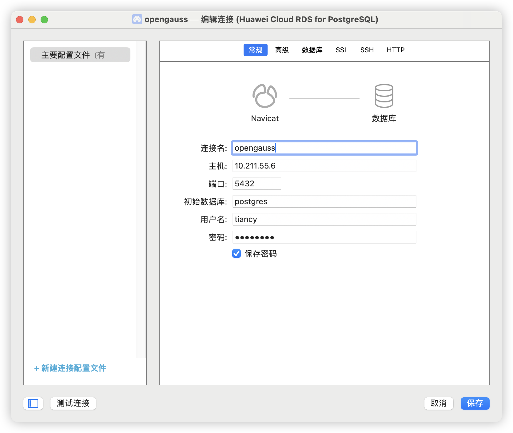Image resolution: width=513 pixels, height=433 pixels.
Task: Click the 初始数据库 field with postgres
Action: 324,201
